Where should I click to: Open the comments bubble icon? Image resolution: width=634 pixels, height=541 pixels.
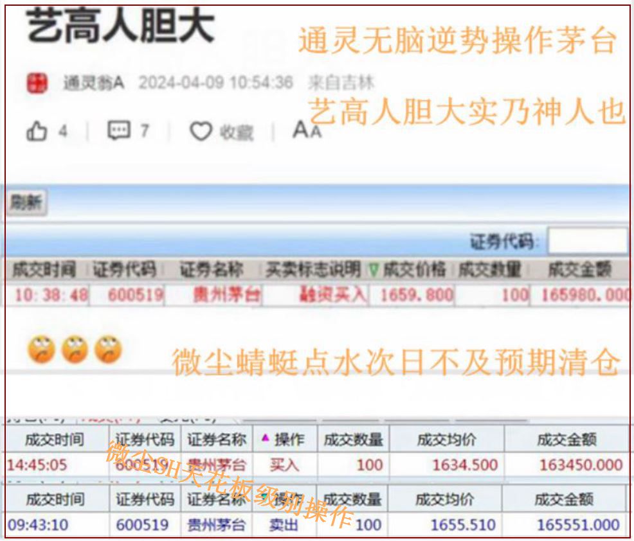pyautogui.click(x=119, y=130)
